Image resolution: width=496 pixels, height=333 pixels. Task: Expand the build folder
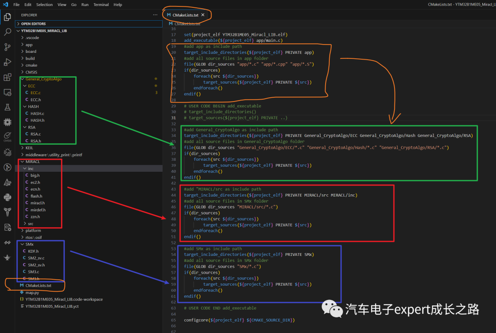89,58
